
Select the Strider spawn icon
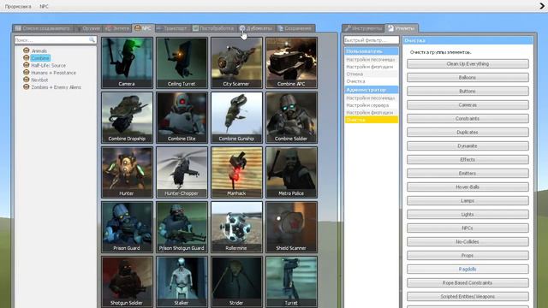(236, 281)
